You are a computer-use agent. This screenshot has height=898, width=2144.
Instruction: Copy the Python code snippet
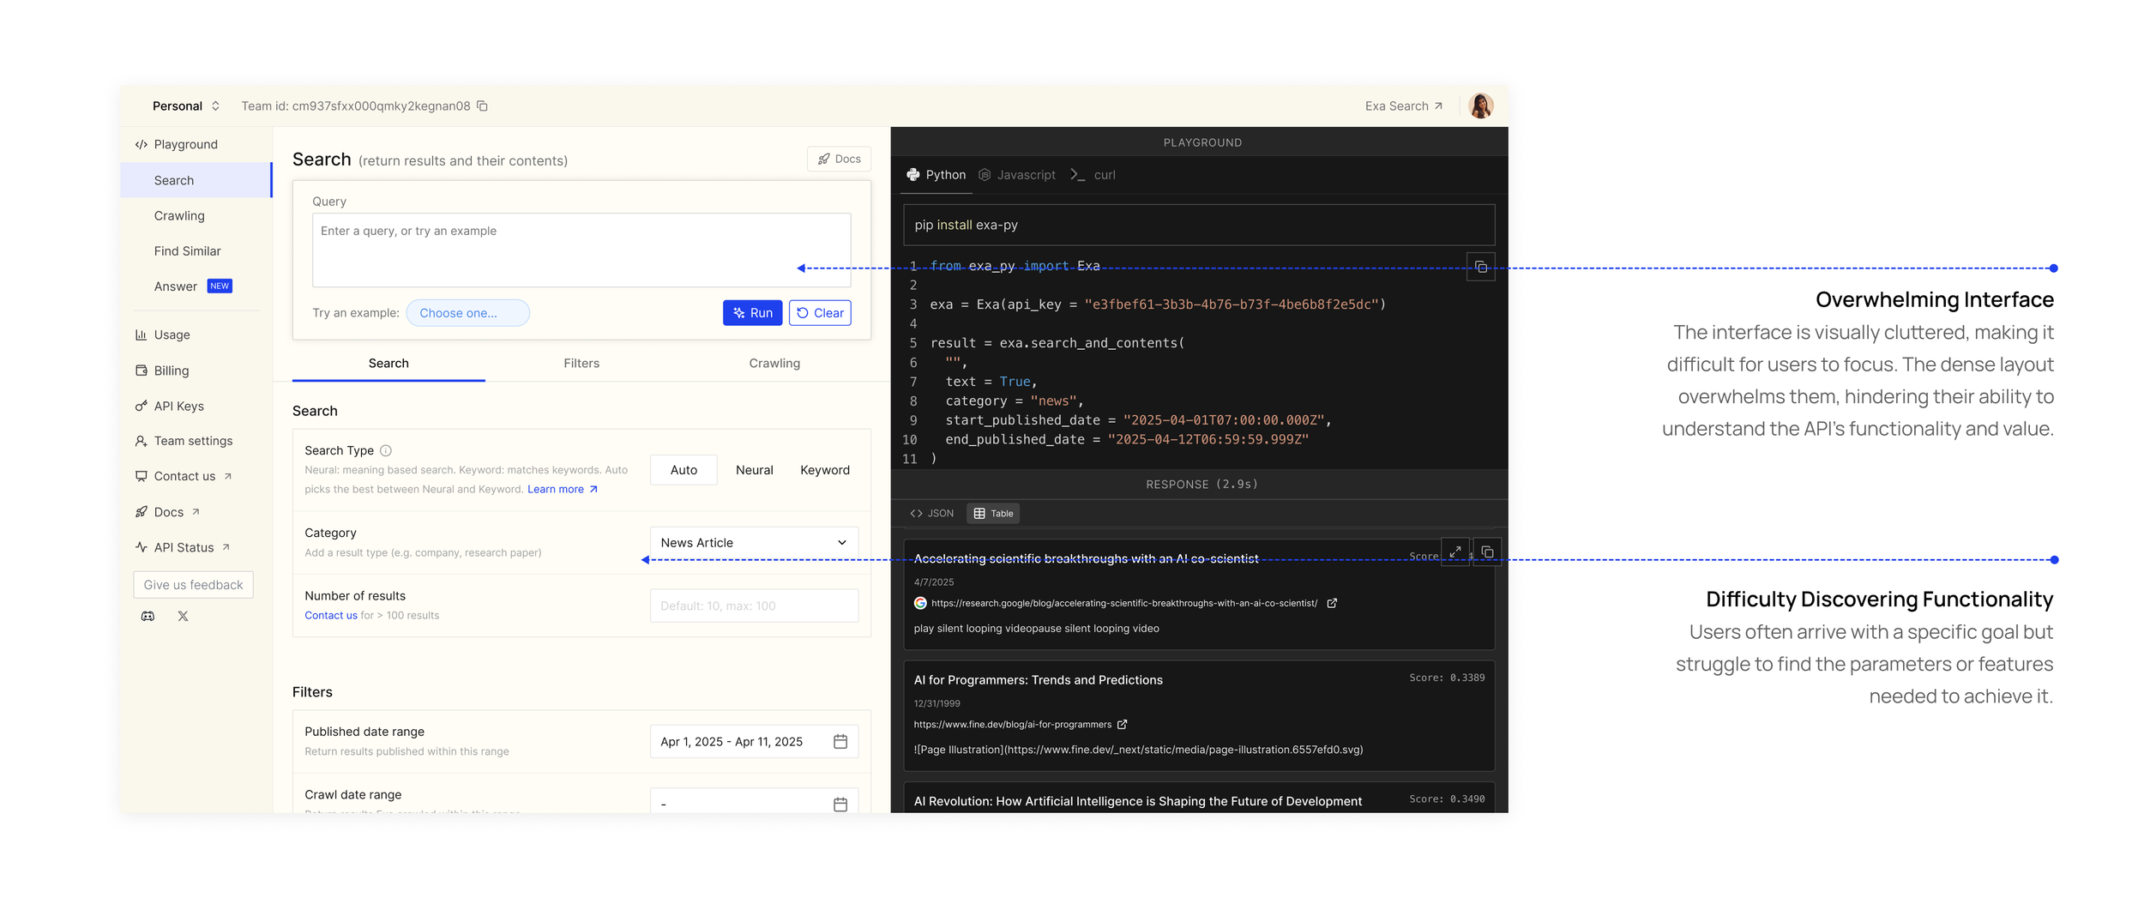pos(1481,268)
